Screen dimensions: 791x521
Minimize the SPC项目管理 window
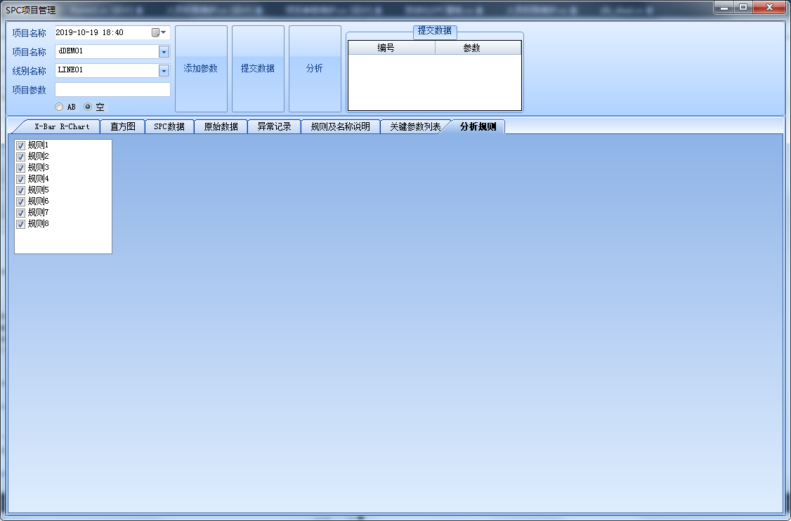[724, 7]
